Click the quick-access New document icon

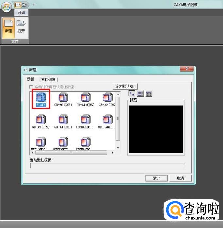[x=18, y=5]
